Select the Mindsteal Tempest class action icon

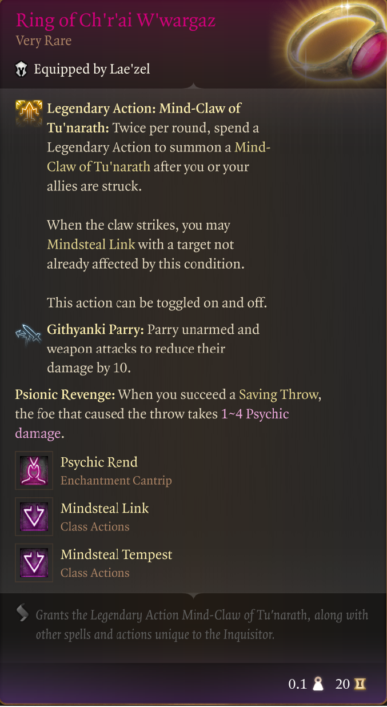point(34,563)
